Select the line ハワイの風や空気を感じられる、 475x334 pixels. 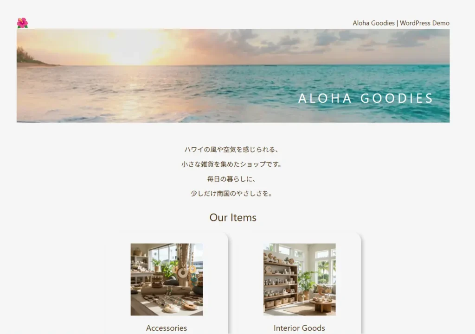click(231, 150)
